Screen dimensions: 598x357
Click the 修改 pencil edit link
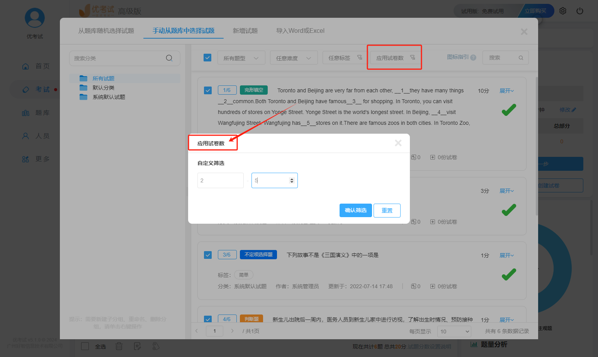(568, 110)
